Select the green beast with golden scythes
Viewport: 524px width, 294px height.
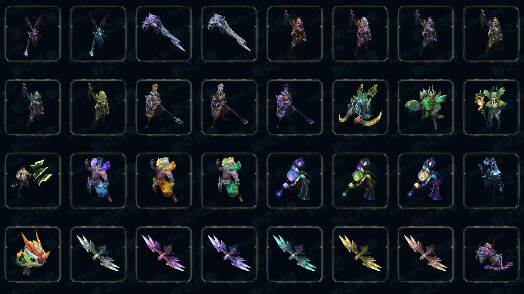pyautogui.click(x=360, y=107)
